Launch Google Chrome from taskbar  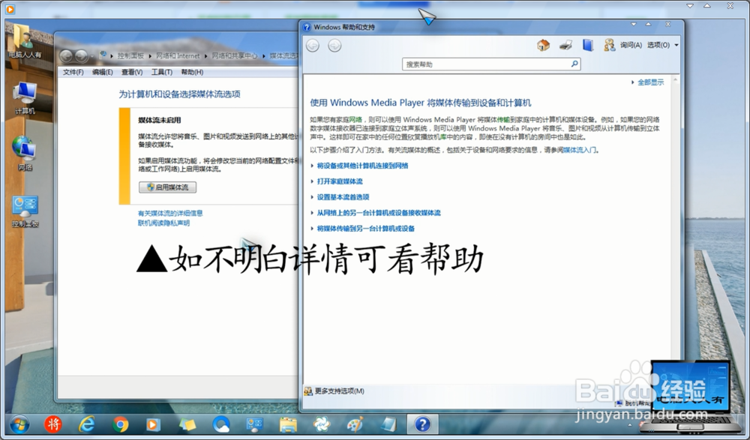pyautogui.click(x=121, y=424)
